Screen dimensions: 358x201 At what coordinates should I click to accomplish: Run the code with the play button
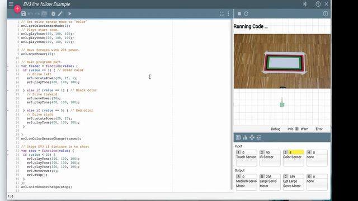point(69,13)
